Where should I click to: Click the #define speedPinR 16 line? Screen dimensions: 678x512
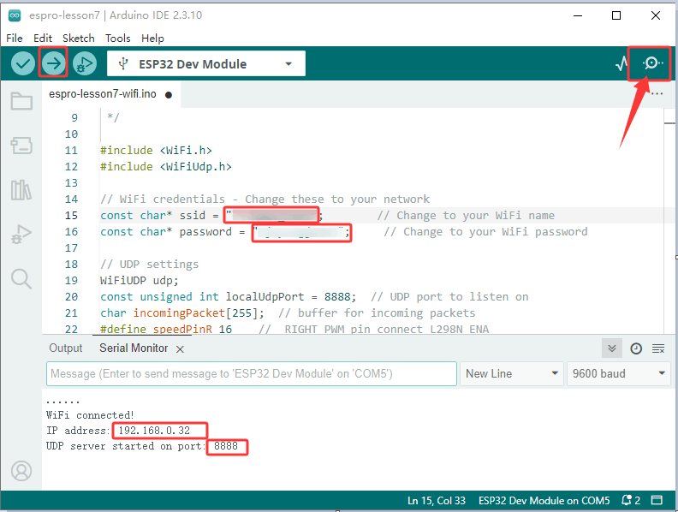166,329
